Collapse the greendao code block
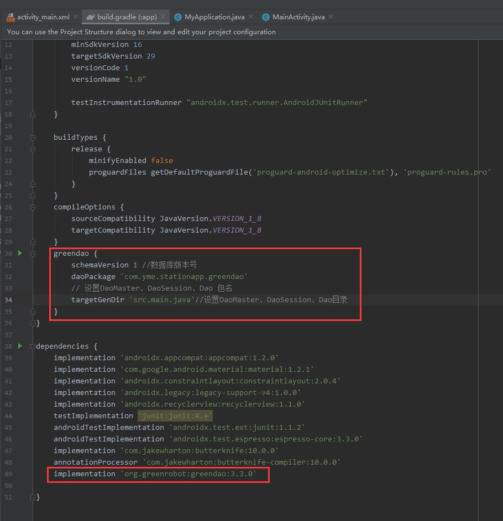The height and width of the screenshot is (521, 503). [x=32, y=252]
